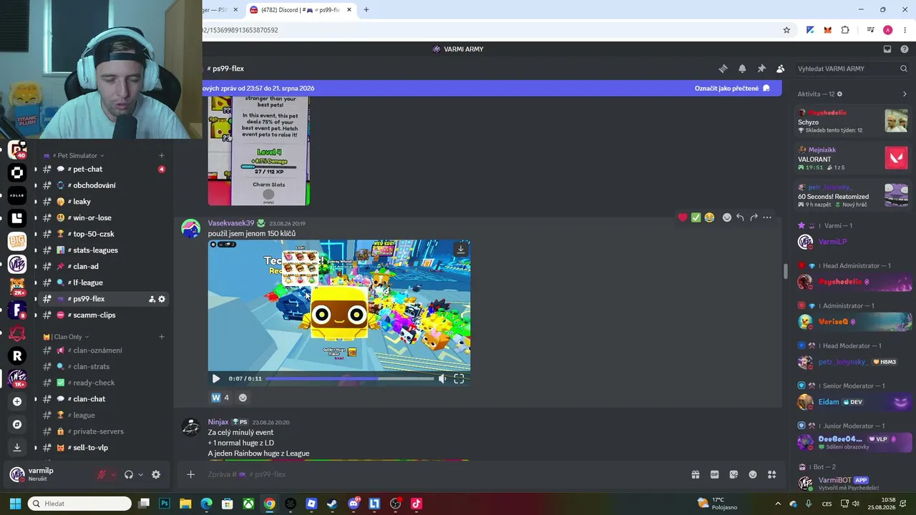
Task: Mute the video volume icon
Action: pyautogui.click(x=442, y=378)
